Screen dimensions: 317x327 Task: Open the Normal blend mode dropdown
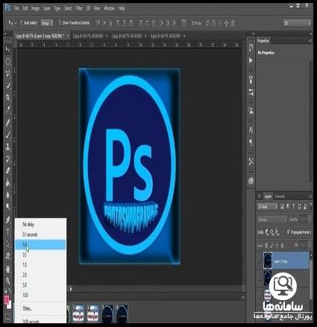(x=272, y=219)
